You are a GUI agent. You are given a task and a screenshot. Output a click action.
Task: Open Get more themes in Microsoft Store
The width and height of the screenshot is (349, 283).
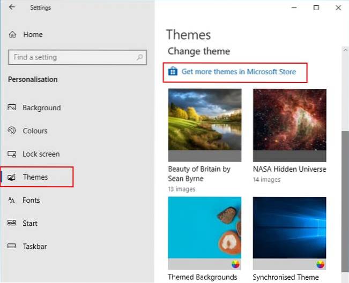pos(238,72)
